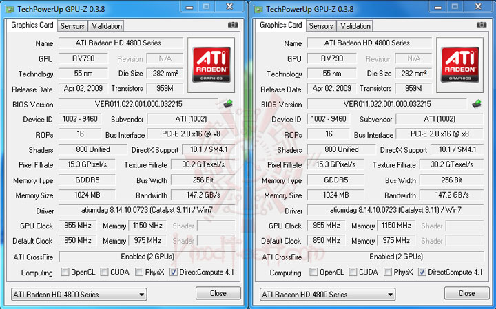Screen dimensions: 496x309
Task: Enable PhysX checkbox in left window
Action: [139, 272]
